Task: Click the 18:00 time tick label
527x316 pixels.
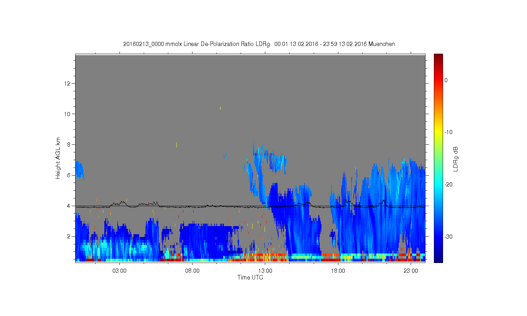Action: [x=338, y=271]
